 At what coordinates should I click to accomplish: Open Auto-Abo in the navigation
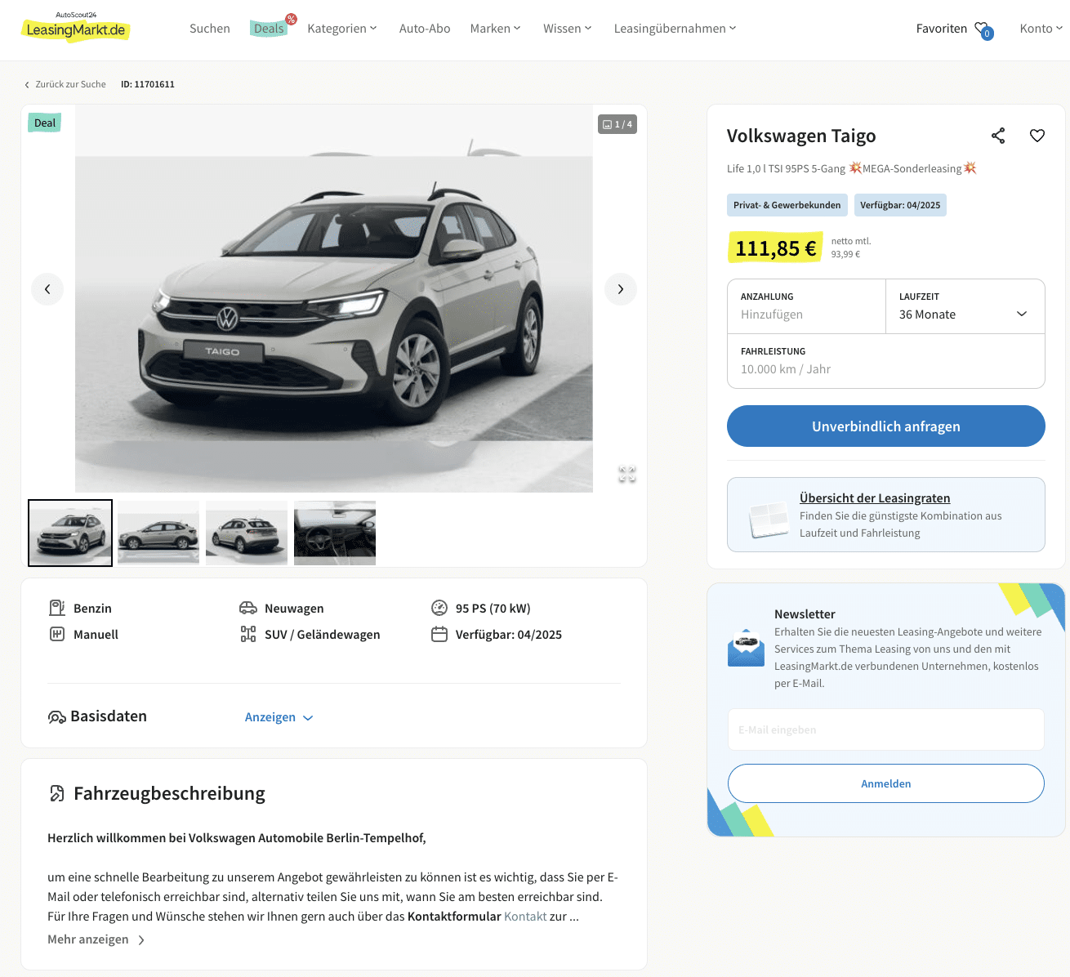425,29
